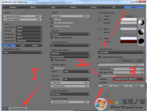Click first light Specular color swatch

pyautogui.click(x=129, y=23)
